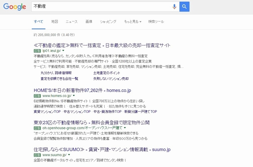The height and width of the screenshot is (167, 253).
Task: Click the blue magnifier search button
Action: click(184, 6)
